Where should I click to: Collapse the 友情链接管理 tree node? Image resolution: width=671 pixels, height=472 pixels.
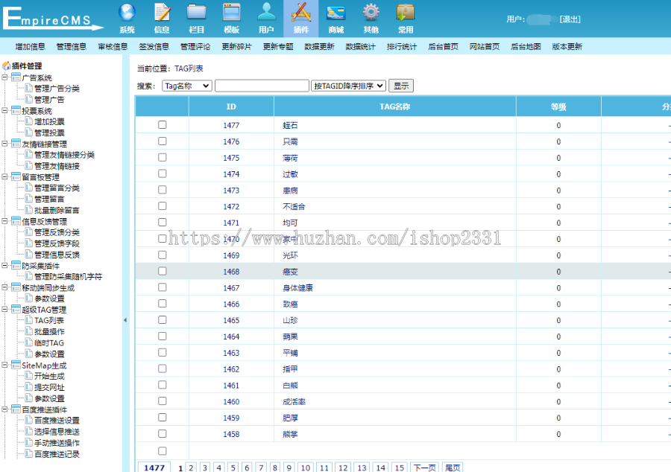(x=4, y=144)
